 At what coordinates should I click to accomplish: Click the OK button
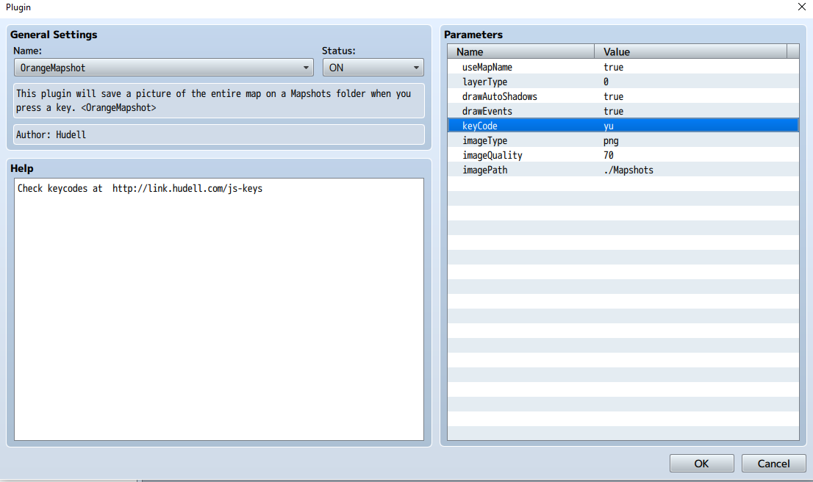coord(701,464)
